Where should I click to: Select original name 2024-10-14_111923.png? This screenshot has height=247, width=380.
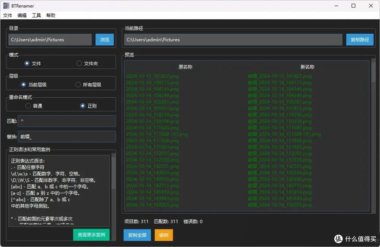pyautogui.click(x=153, y=147)
